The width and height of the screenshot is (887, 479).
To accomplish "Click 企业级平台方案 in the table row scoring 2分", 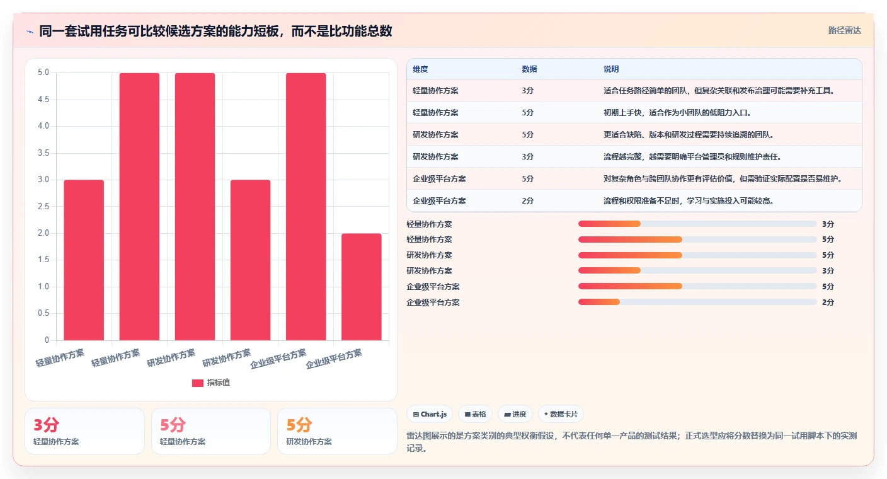I will tap(439, 201).
